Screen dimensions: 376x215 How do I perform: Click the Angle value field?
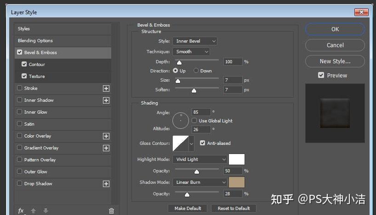click(201, 112)
